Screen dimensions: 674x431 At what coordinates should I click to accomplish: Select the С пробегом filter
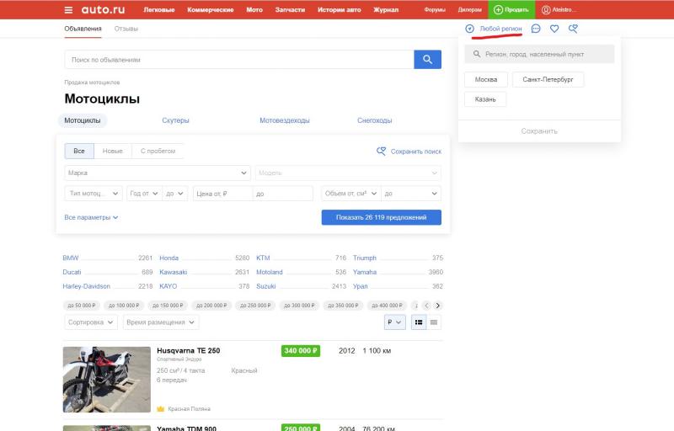158,151
